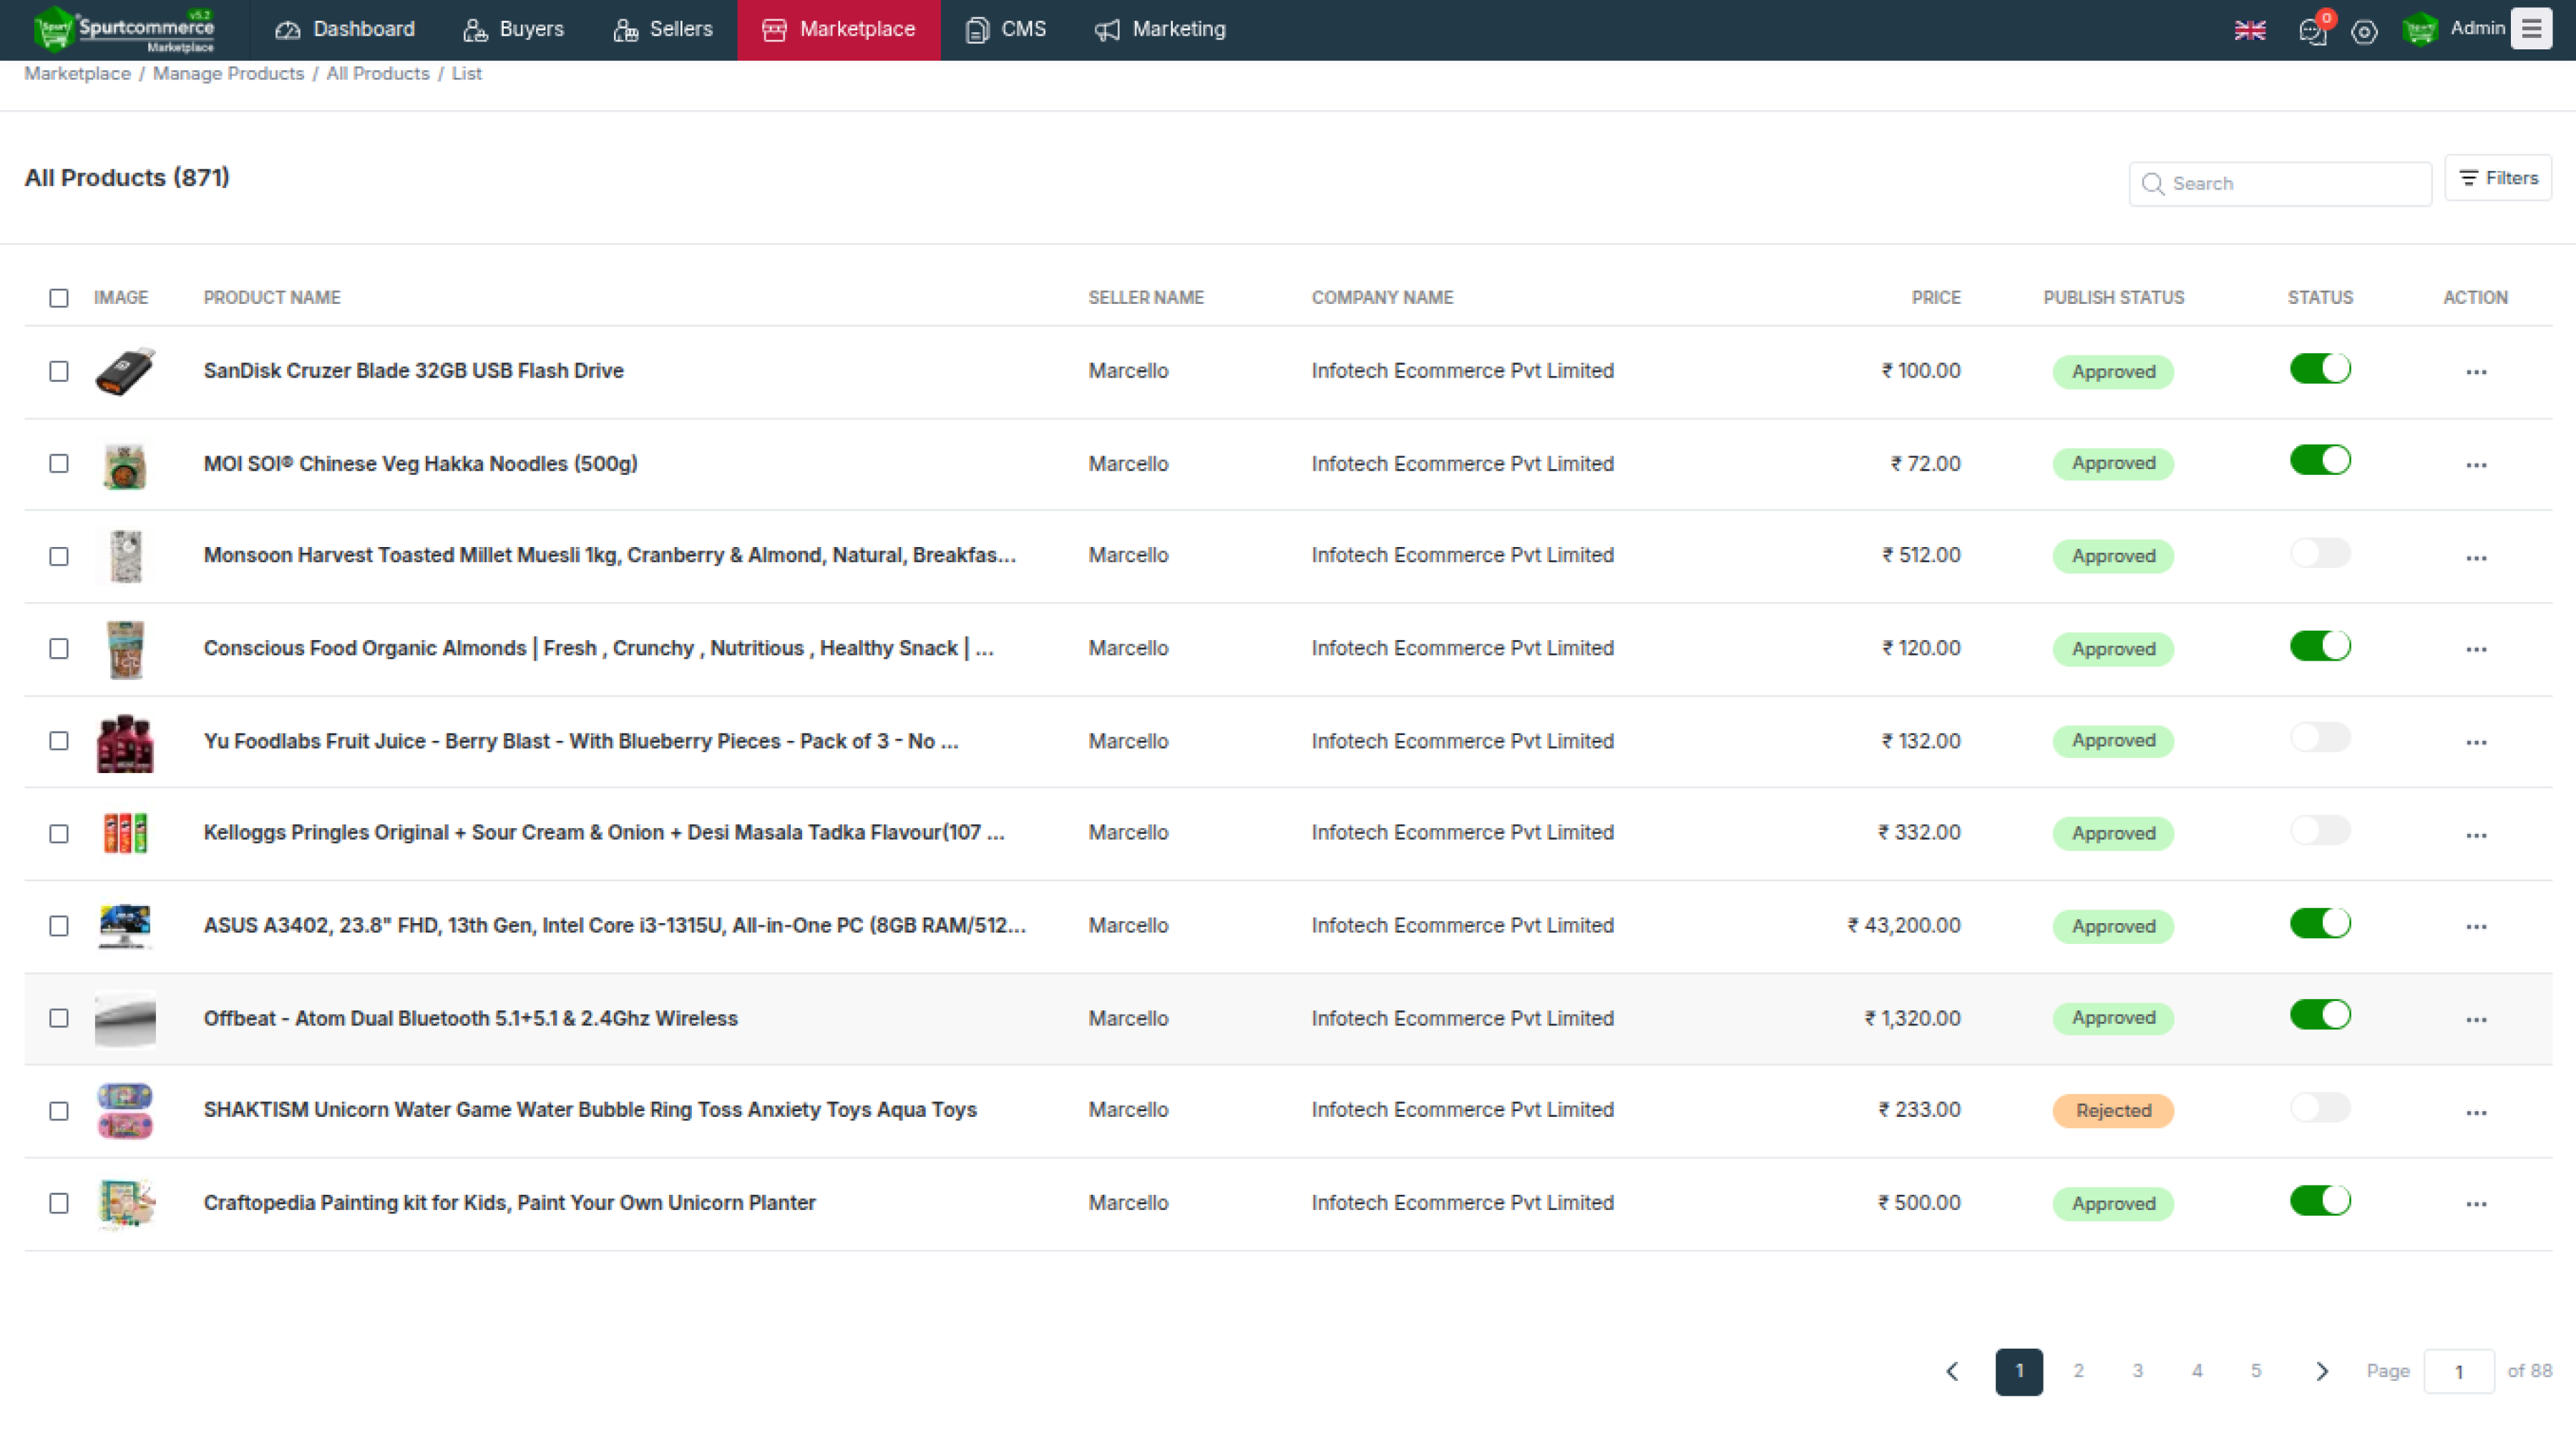Open the settings gear icon
Viewport: 2576px width, 1448px height.
[x=2364, y=32]
